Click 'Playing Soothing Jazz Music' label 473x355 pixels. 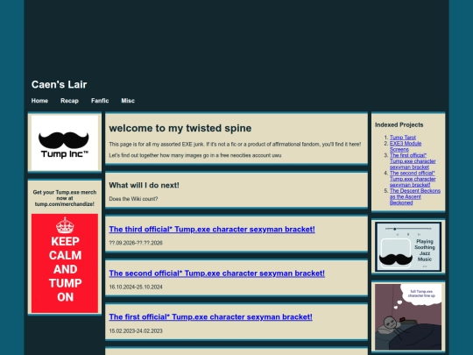425,250
